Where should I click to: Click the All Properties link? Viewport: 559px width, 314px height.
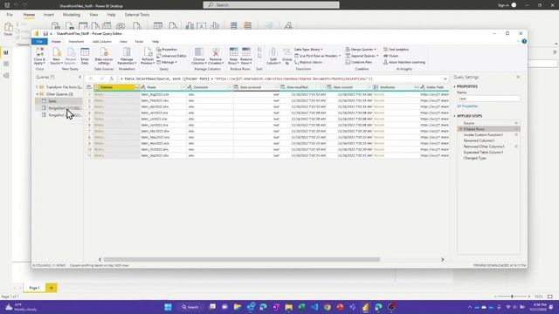467,106
